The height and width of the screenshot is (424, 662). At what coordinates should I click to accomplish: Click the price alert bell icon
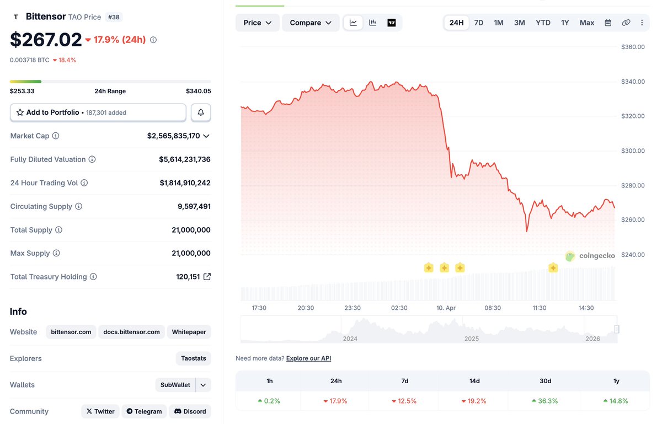click(x=201, y=112)
